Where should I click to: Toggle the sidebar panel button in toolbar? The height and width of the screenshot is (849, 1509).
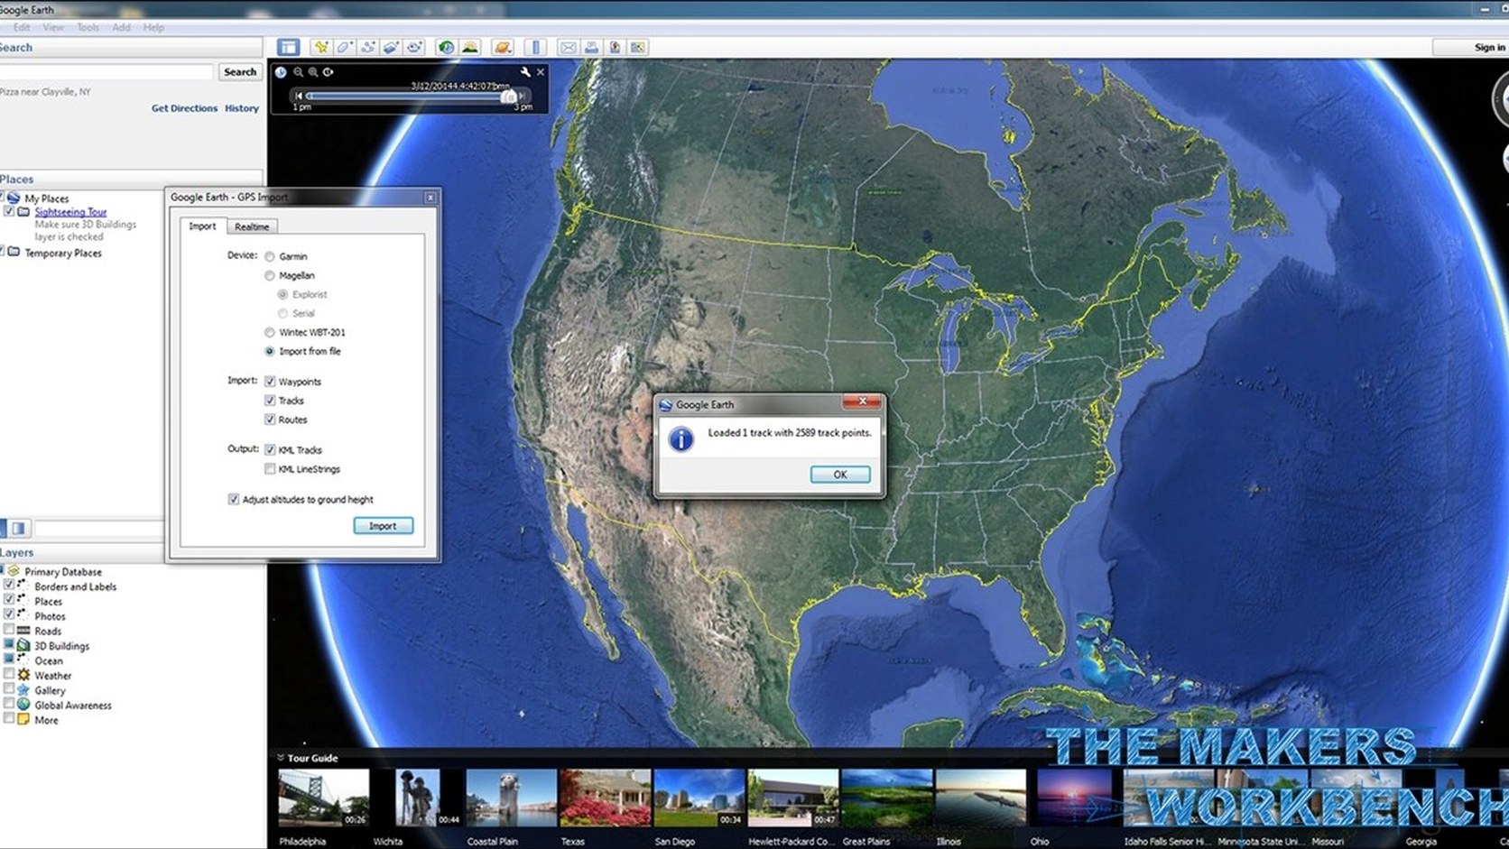pyautogui.click(x=288, y=47)
